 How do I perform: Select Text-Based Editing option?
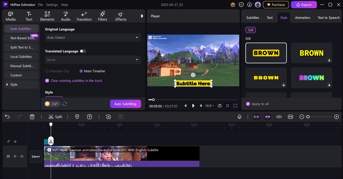coord(21,38)
